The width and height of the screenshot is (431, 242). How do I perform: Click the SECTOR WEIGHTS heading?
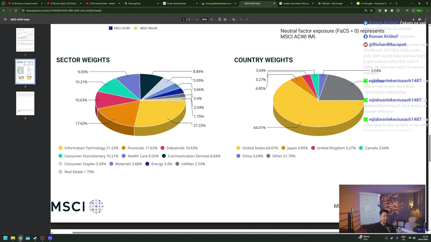[x=83, y=60]
